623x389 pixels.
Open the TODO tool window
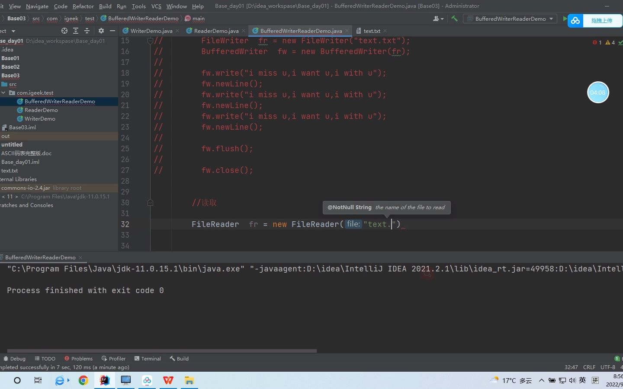pyautogui.click(x=45, y=359)
